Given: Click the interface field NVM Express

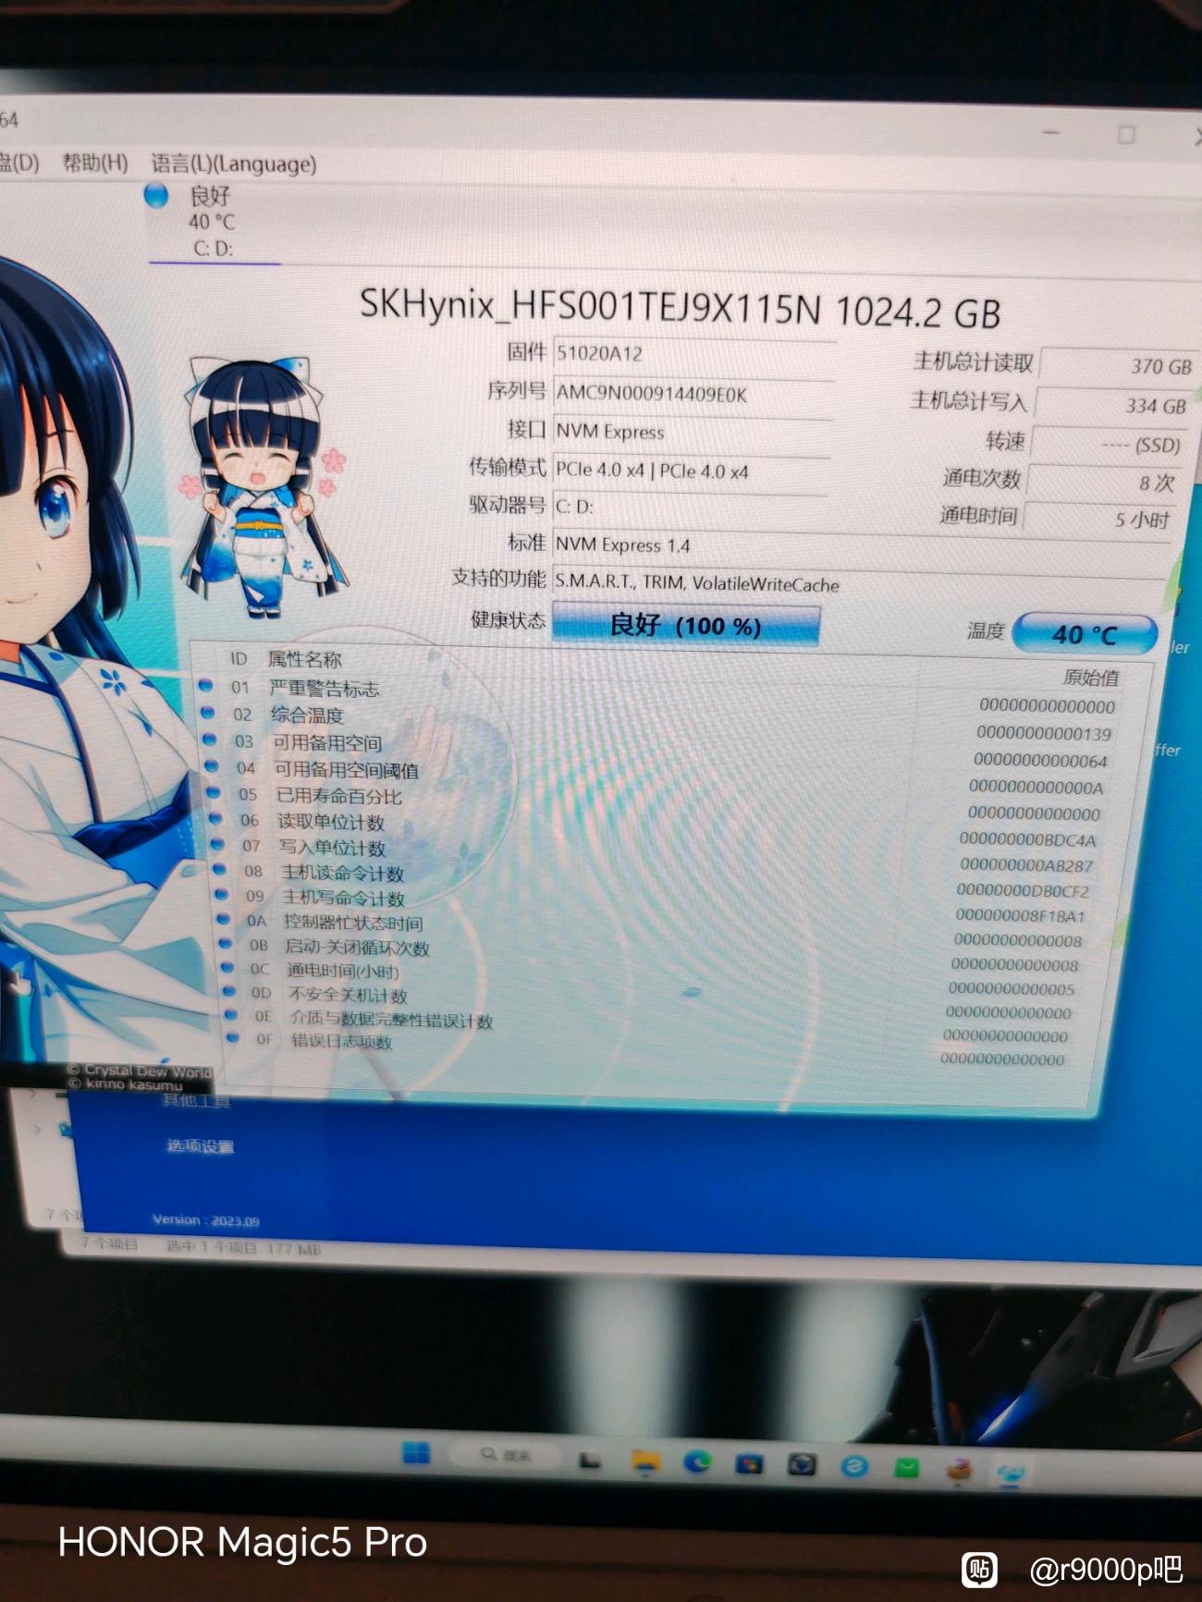Looking at the screenshot, I should [692, 432].
